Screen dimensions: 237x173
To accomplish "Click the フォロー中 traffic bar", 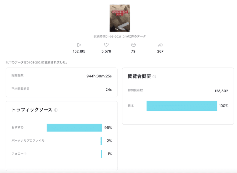I will point(101,154).
